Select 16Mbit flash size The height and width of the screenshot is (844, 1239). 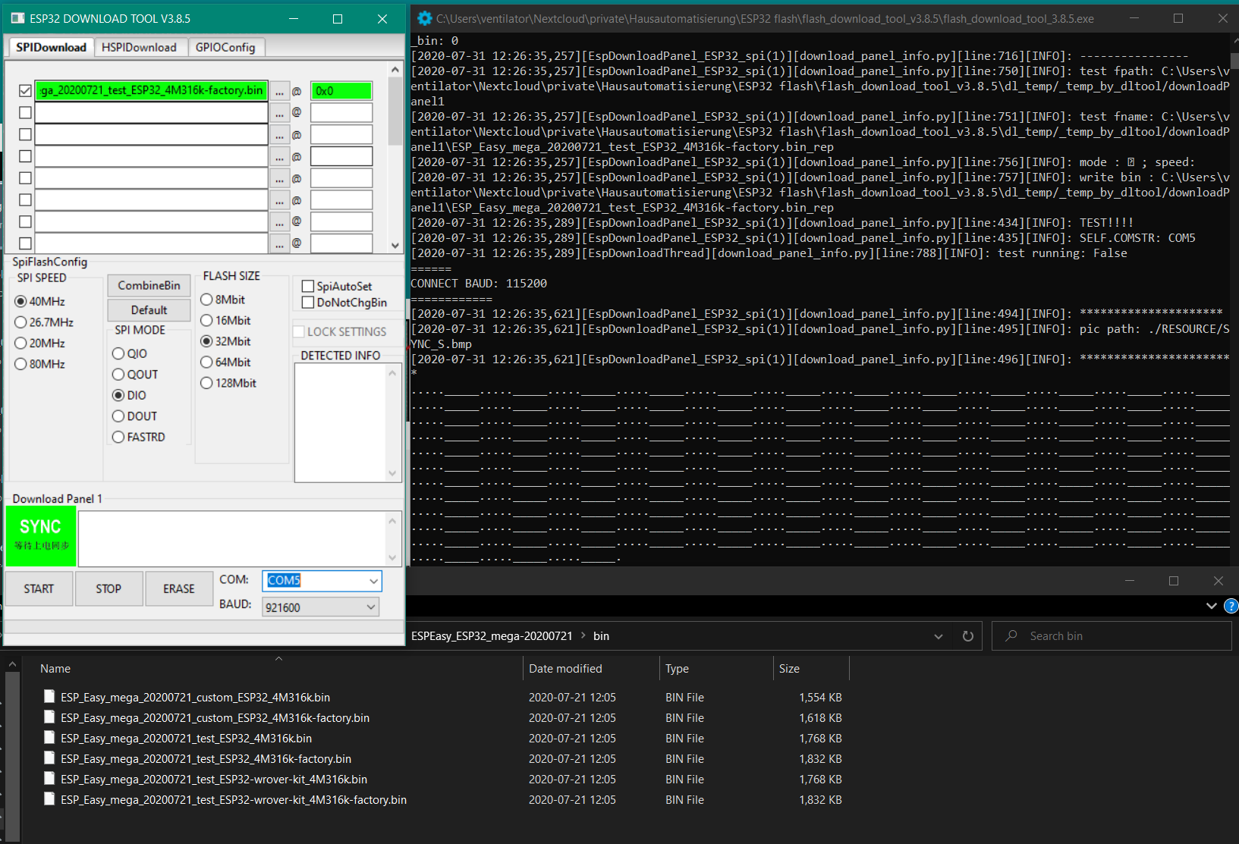[206, 320]
